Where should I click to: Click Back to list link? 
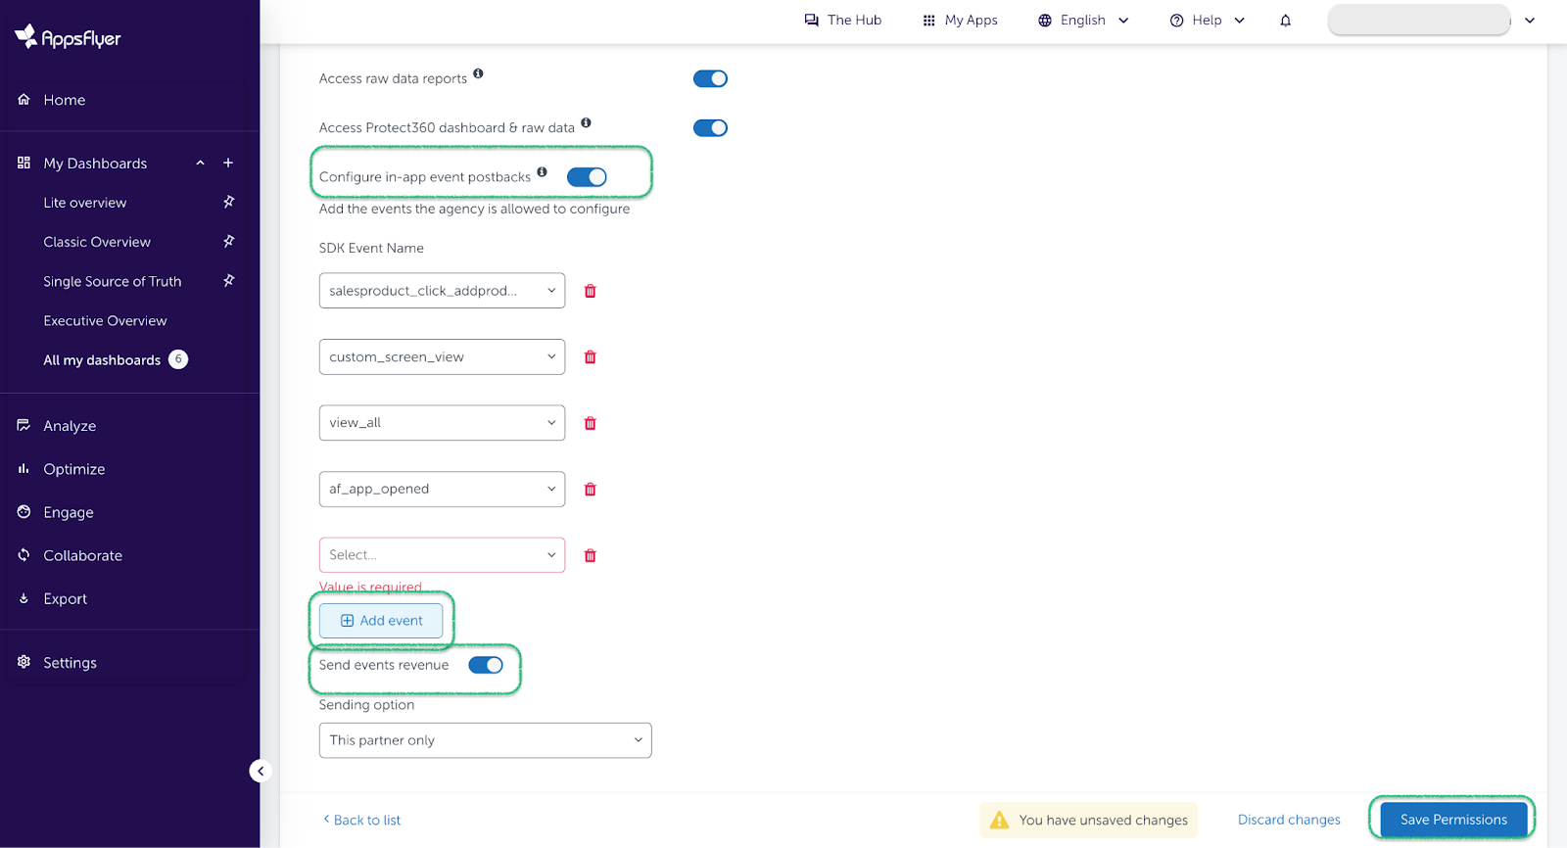point(361,820)
